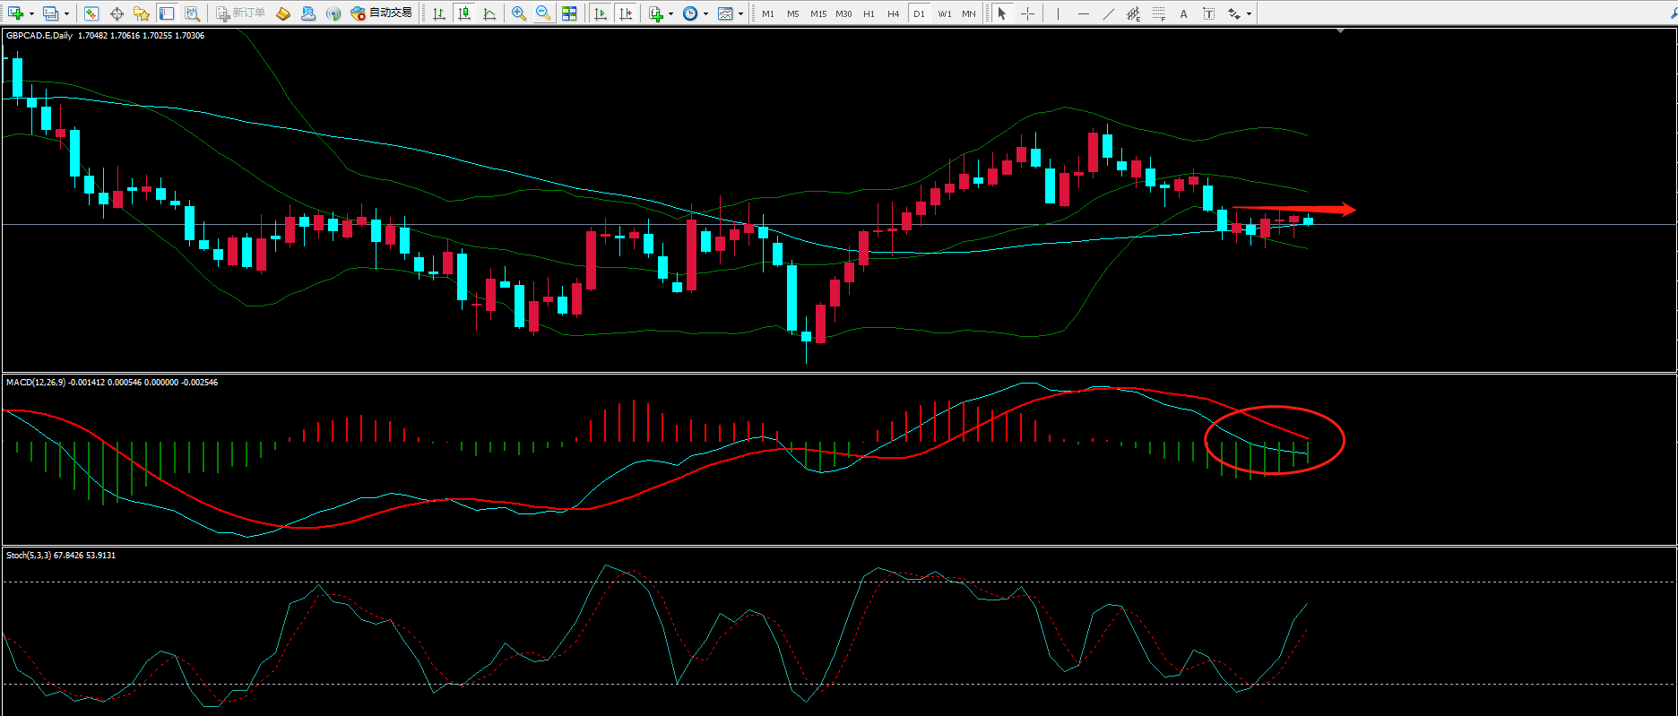
Task: Switch chart to candlestick mode
Action: click(x=464, y=13)
